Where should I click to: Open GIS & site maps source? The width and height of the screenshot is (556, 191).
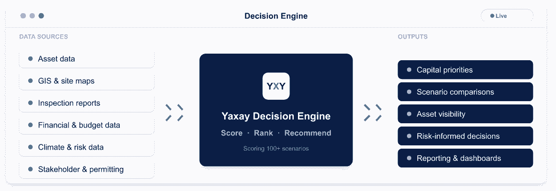pos(87,81)
